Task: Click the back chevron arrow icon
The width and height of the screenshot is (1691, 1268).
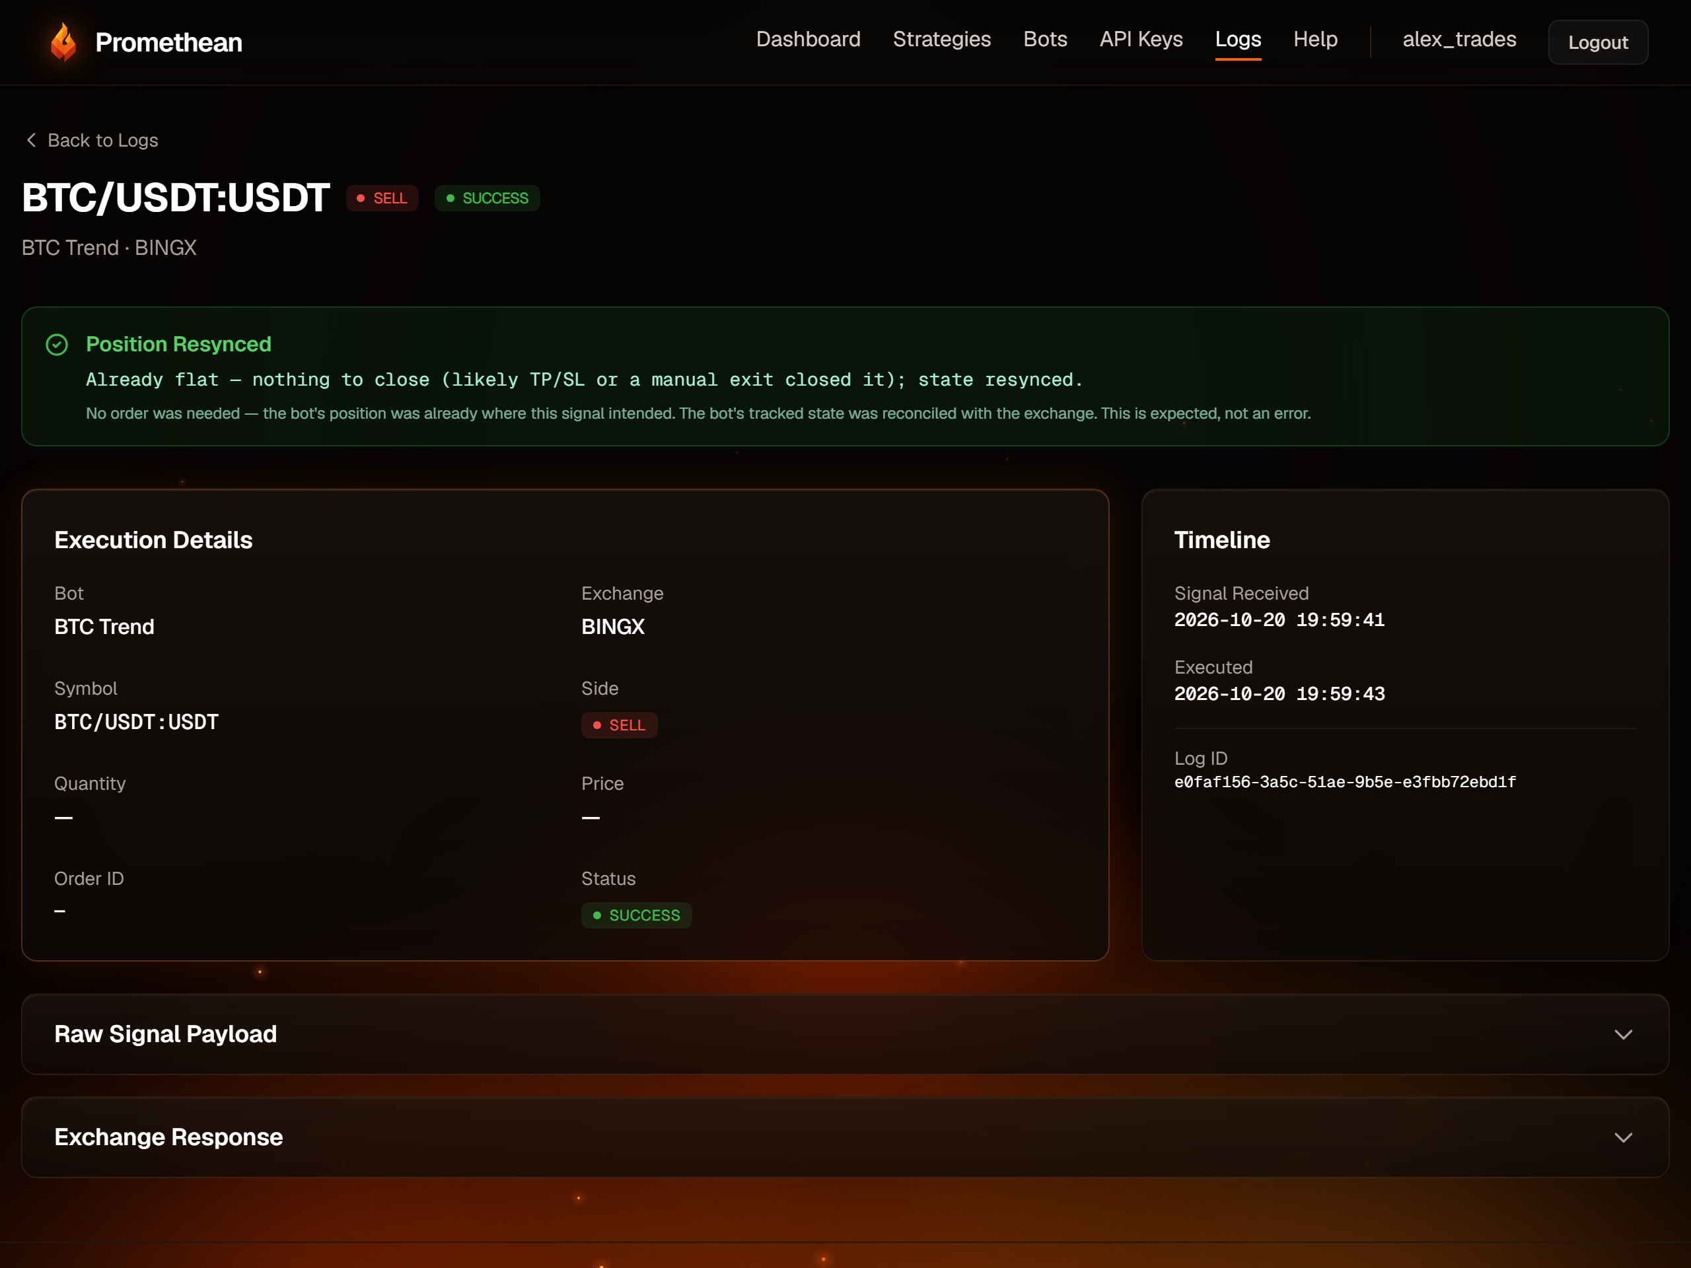Action: [31, 140]
